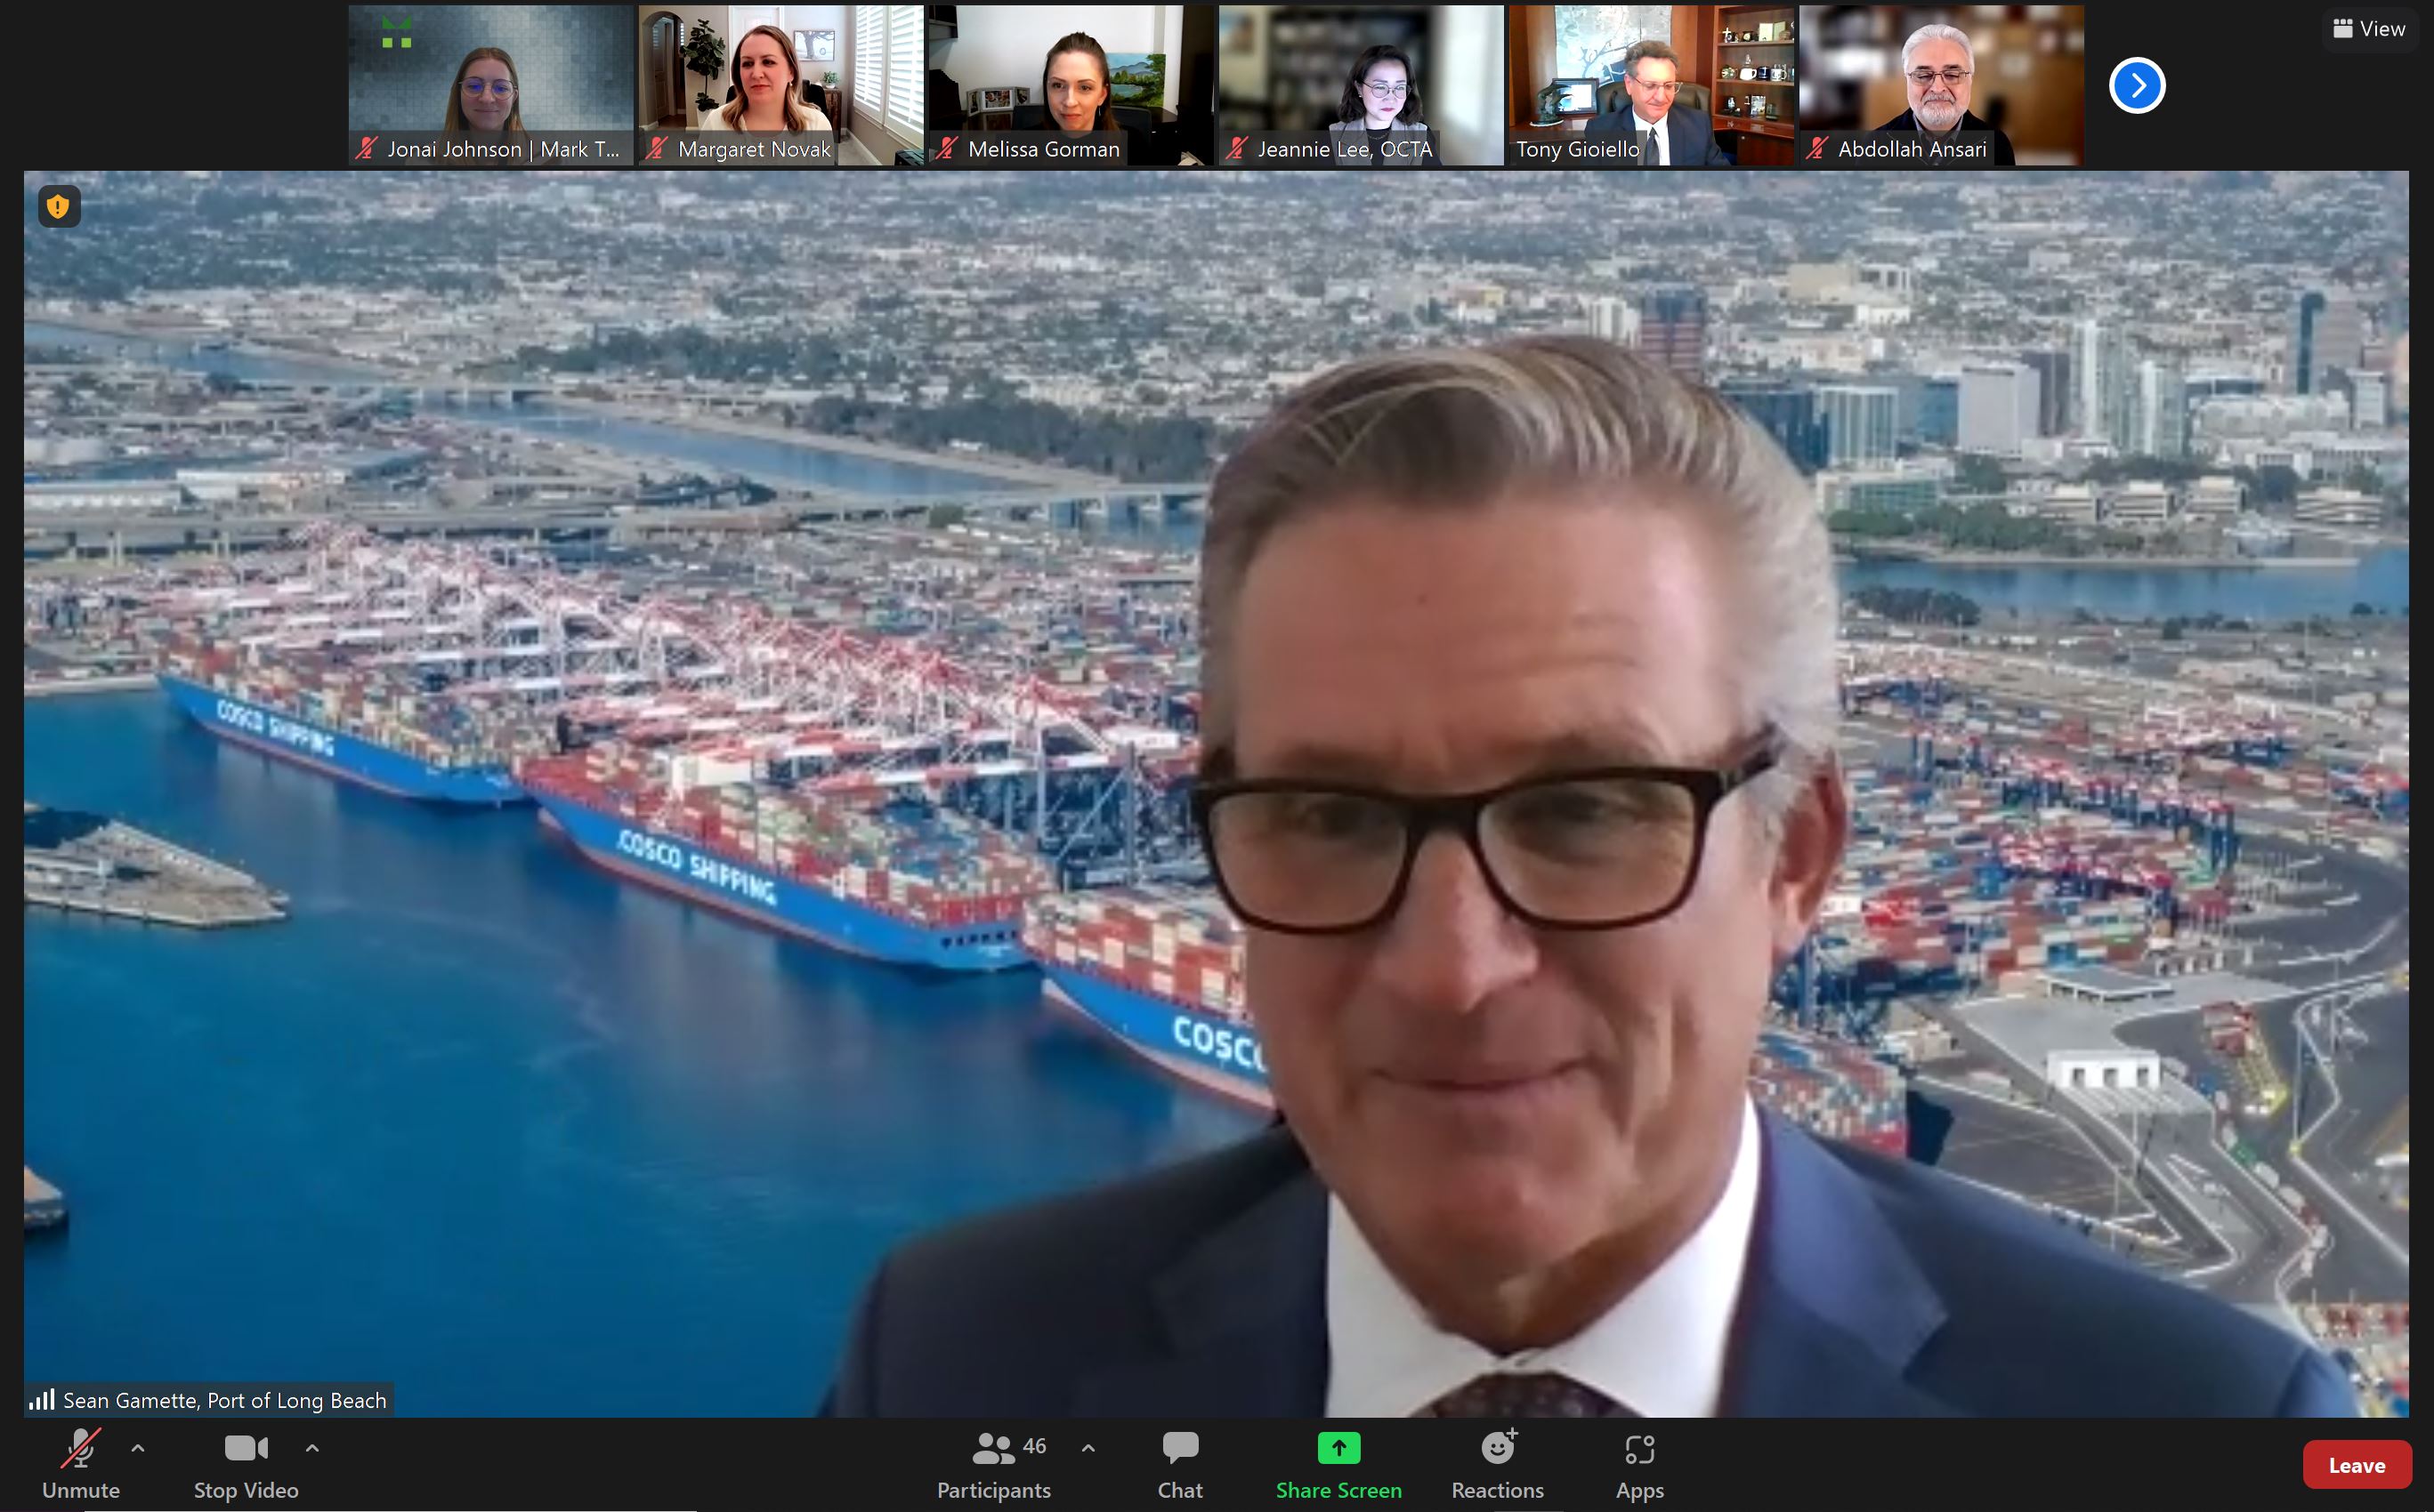Open Zoom Apps

pyautogui.click(x=1639, y=1464)
